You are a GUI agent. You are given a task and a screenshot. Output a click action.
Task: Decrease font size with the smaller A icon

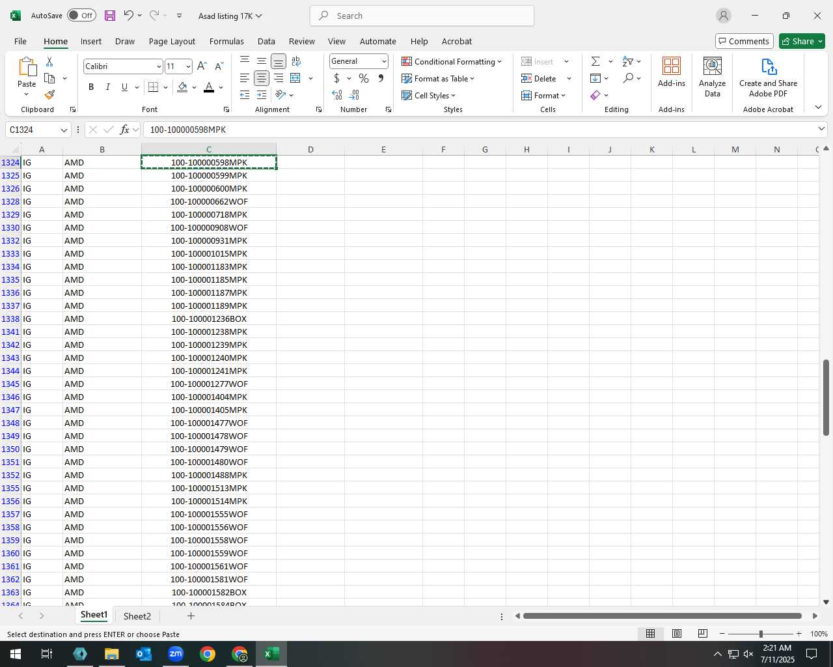[219, 66]
